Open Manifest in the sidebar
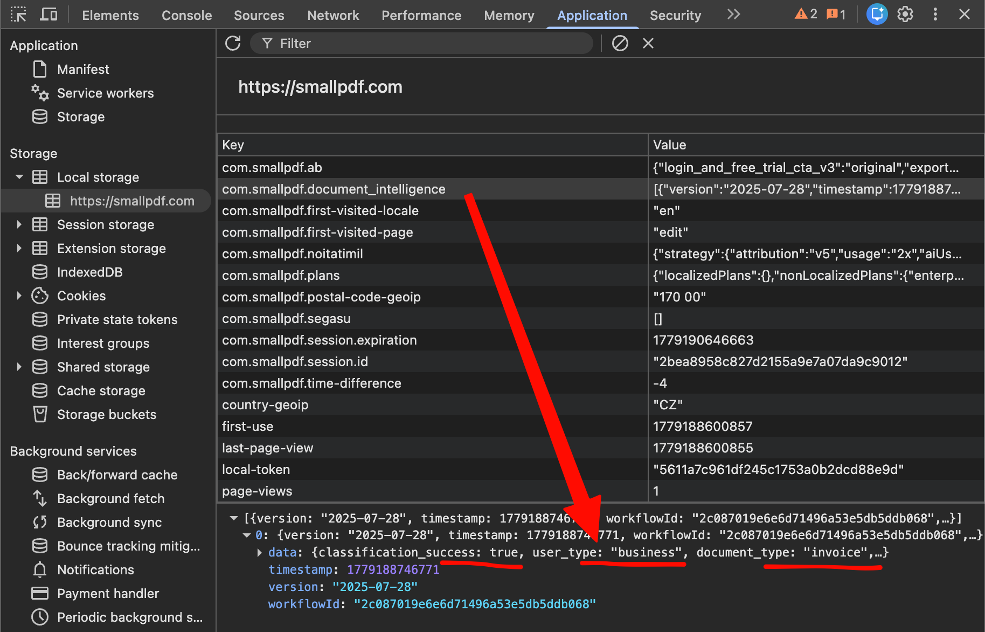This screenshot has width=985, height=632. click(x=83, y=69)
